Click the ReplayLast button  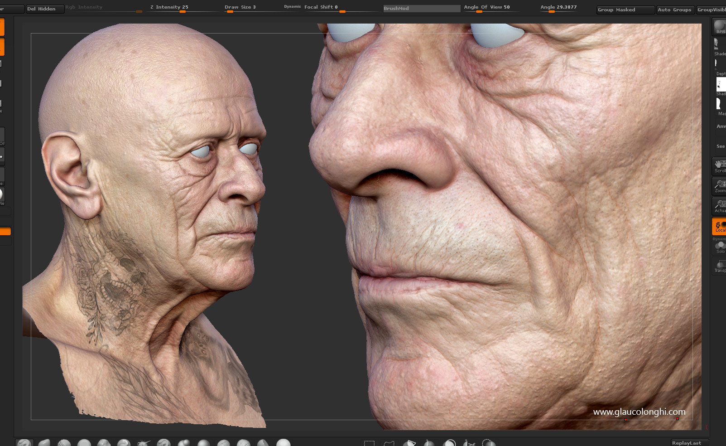[689, 443]
